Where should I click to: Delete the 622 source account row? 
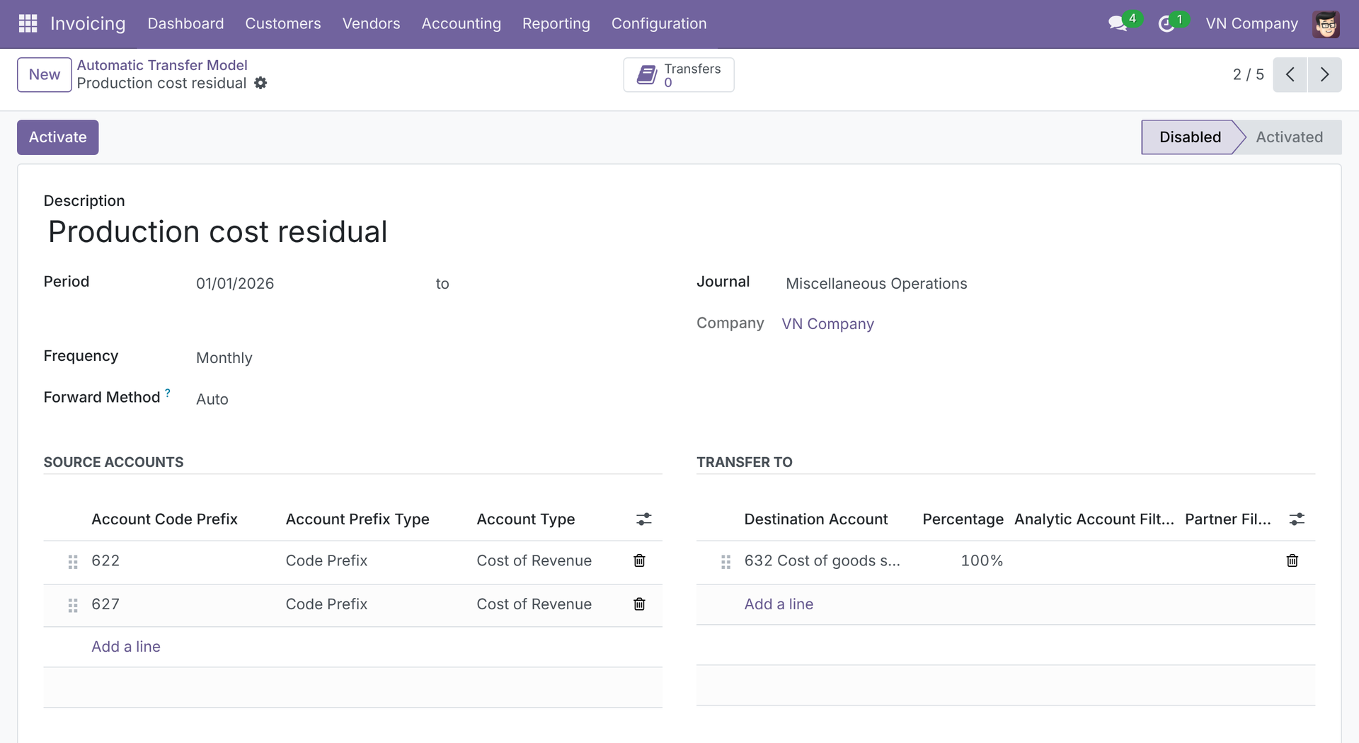pos(639,560)
